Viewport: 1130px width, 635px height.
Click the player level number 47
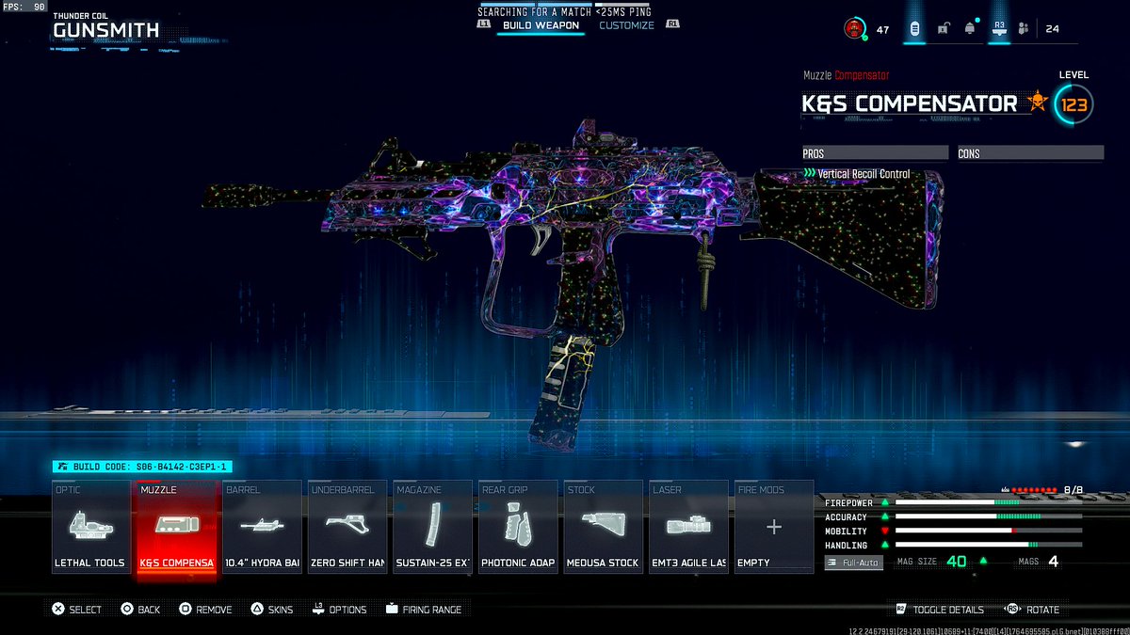(x=882, y=29)
